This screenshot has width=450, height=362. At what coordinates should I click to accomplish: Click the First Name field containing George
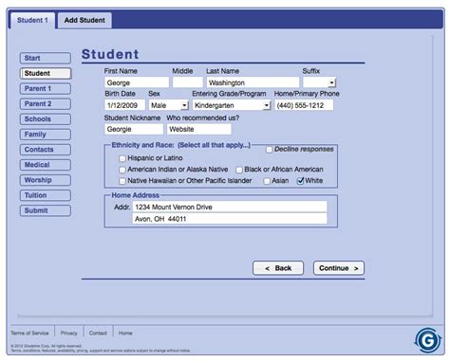pyautogui.click(x=137, y=82)
